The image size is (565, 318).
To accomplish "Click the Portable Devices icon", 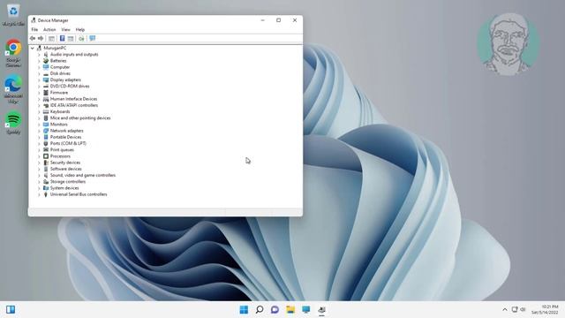I will 46,137.
